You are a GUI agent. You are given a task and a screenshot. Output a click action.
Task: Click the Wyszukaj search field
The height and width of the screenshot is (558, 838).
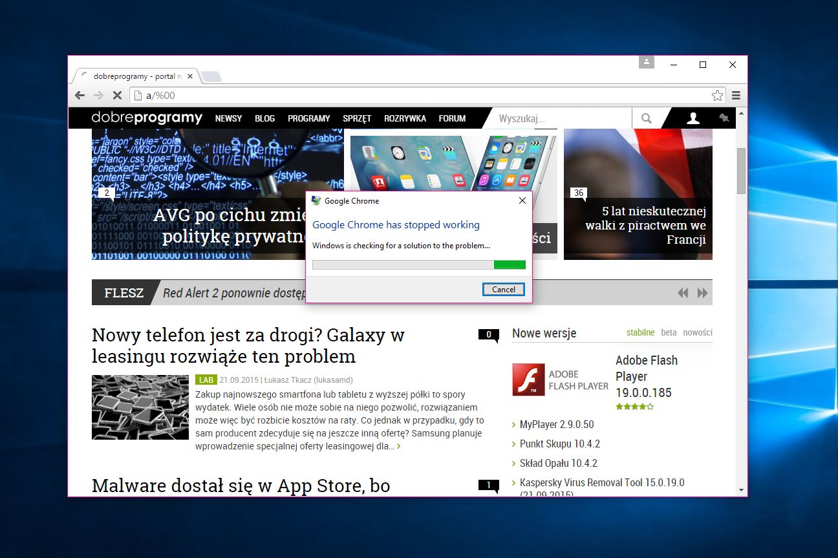tap(561, 118)
